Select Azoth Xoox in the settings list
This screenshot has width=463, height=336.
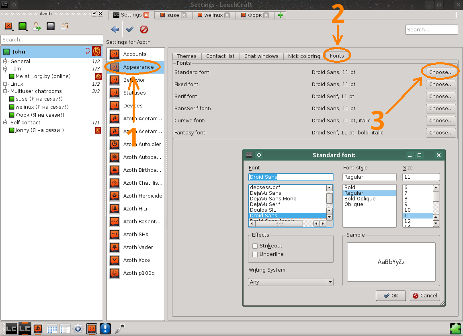135,260
